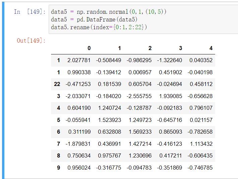Click row index label 4
This screenshot has width=238, height=179.
tap(59, 108)
